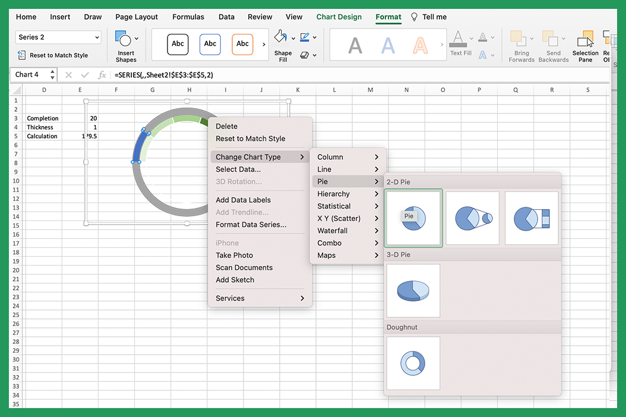Open the Home ribbon tab

tap(26, 17)
